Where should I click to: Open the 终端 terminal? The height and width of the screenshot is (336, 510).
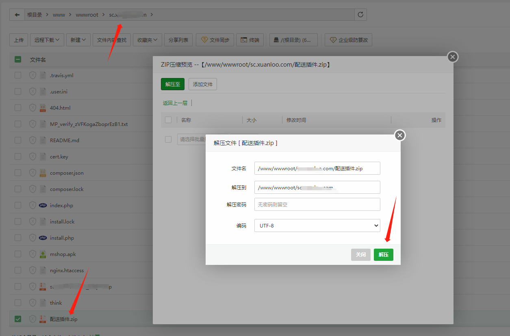pos(250,40)
